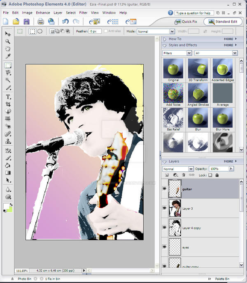Open the Filters category dropdown

[189, 53]
